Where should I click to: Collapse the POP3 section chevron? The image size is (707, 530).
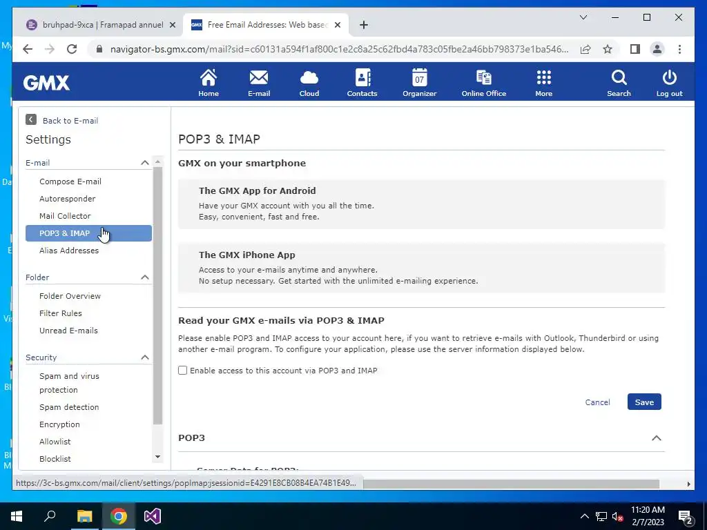(657, 438)
